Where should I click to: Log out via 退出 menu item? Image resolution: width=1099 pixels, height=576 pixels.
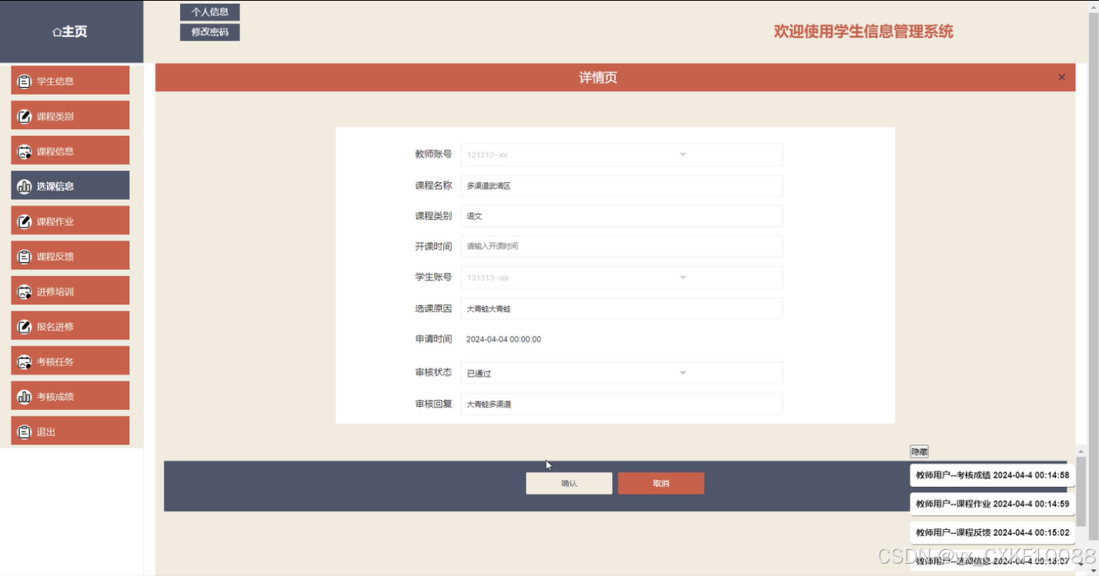[70, 431]
